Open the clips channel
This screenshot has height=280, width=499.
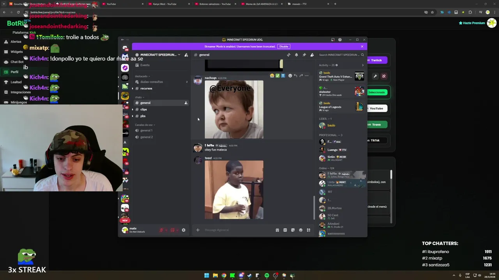161,109
